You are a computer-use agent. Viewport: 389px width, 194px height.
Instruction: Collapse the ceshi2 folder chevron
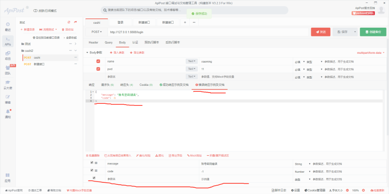pyautogui.click(x=76, y=50)
